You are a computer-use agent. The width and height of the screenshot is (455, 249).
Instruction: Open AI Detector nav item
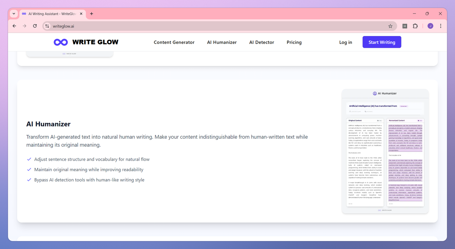click(262, 42)
